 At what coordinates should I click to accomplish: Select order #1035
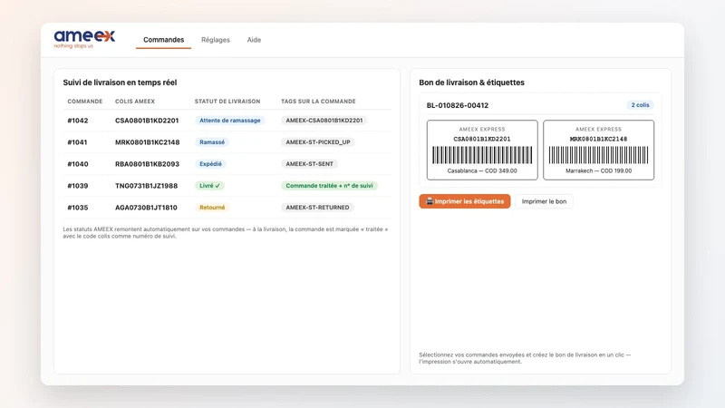78,208
